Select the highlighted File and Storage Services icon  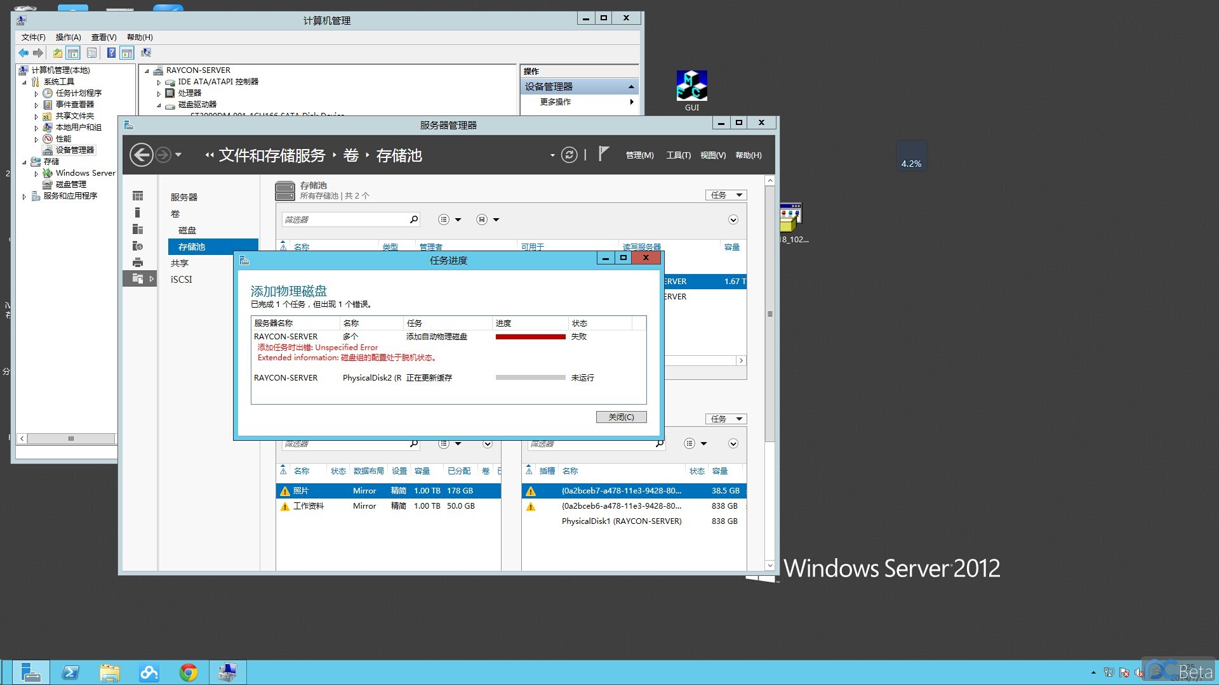click(138, 278)
